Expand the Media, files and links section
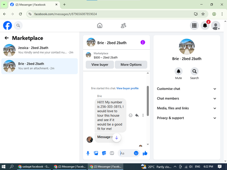Image resolution: width=227 pixels, height=170 pixels. pyautogui.click(x=187, y=108)
